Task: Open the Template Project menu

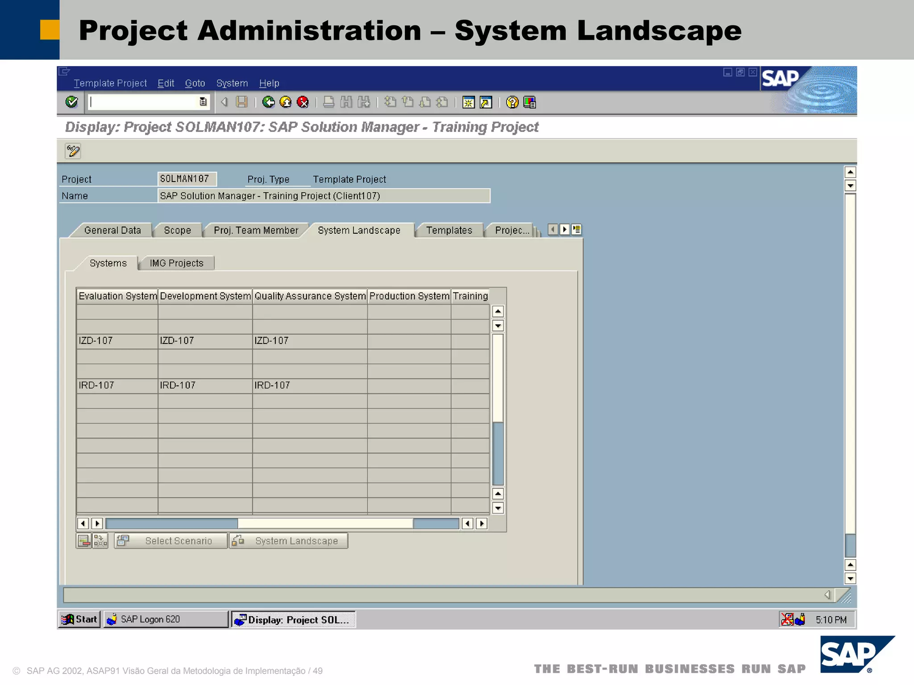Action: [x=110, y=83]
